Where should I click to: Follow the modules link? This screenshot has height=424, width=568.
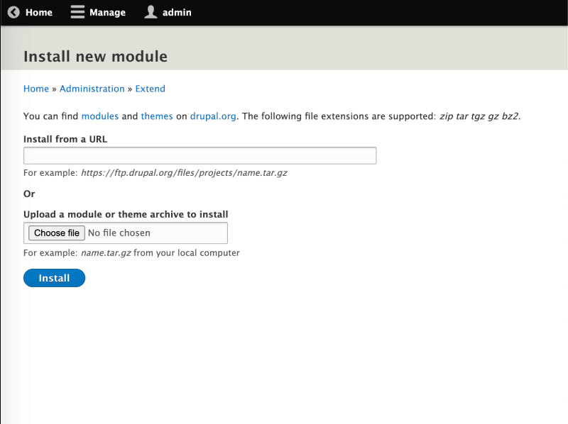100,116
